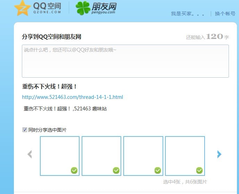This screenshot has height=194, width=239.
Task: Uncheck the green checkmark on first thumbnail
Action: tap(74, 170)
